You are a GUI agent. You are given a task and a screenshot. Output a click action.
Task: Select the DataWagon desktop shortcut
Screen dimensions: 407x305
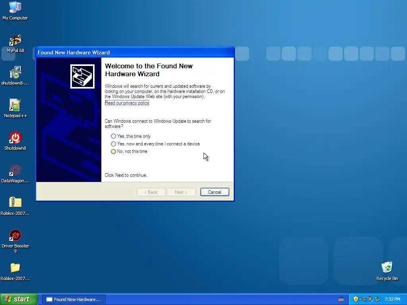tap(15, 174)
